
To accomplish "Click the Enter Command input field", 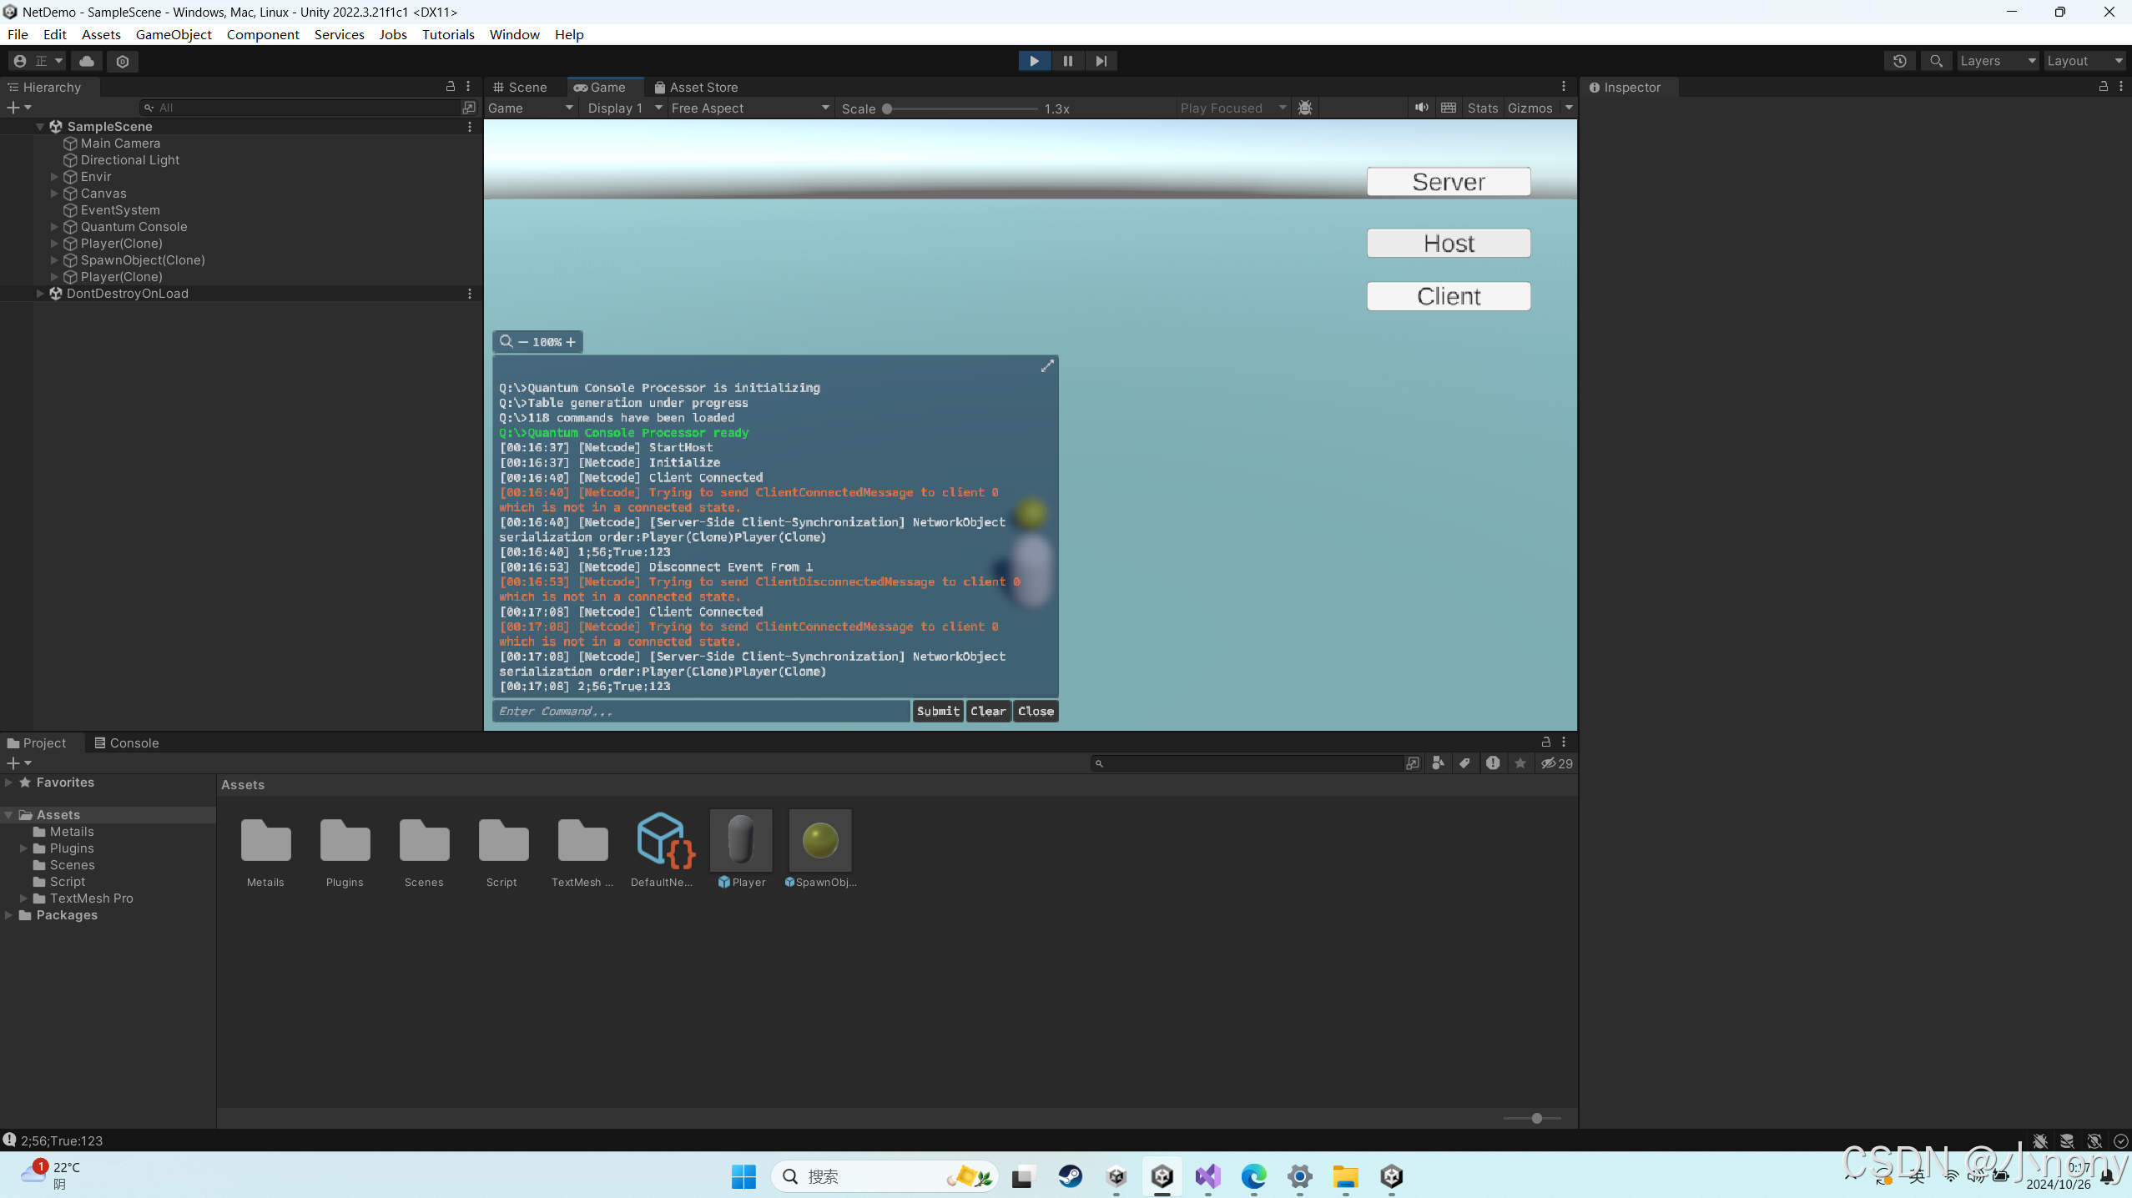I will (x=701, y=712).
